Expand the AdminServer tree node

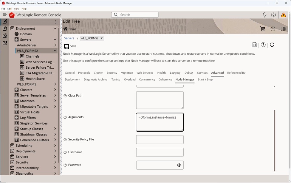55,45
